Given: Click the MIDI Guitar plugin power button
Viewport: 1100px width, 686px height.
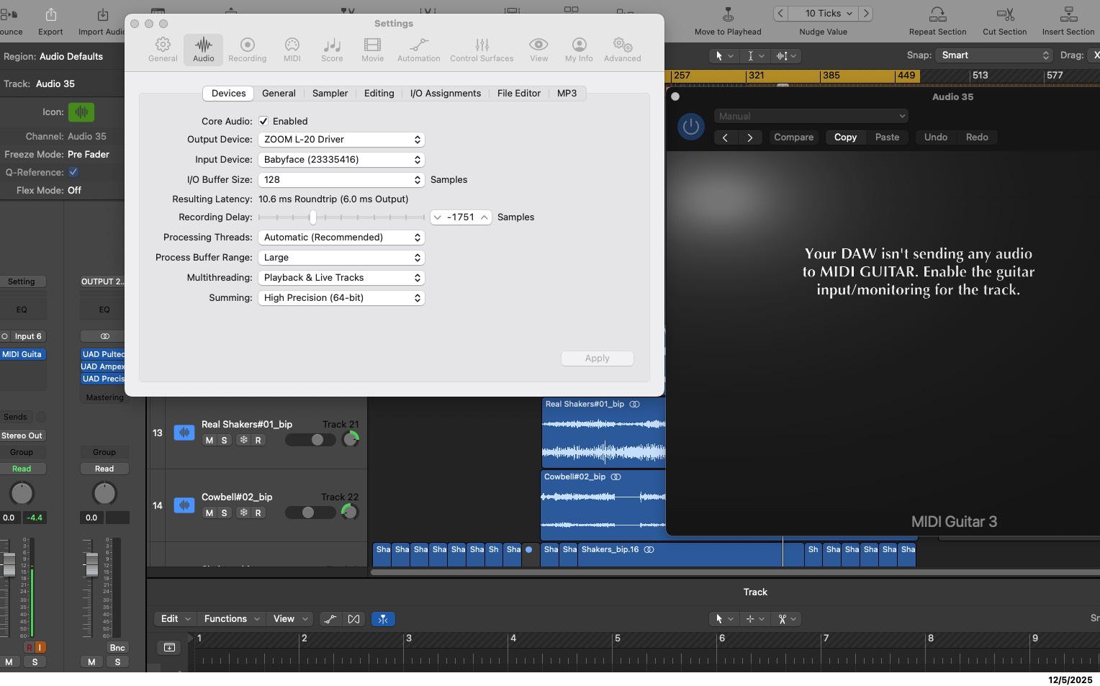Looking at the screenshot, I should pos(690,127).
